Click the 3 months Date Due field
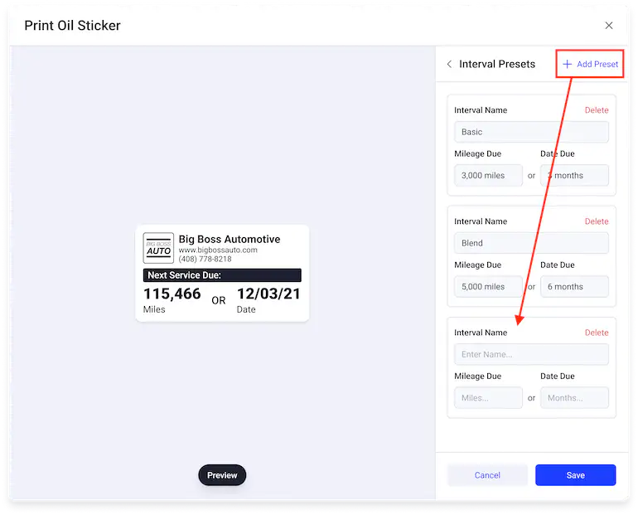Viewport: 638px width, 515px height. [x=574, y=175]
